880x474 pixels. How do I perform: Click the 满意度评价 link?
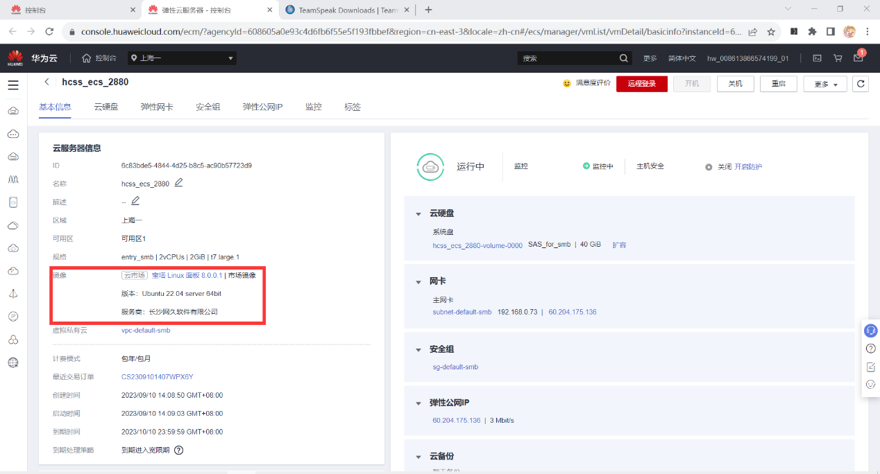[593, 83]
